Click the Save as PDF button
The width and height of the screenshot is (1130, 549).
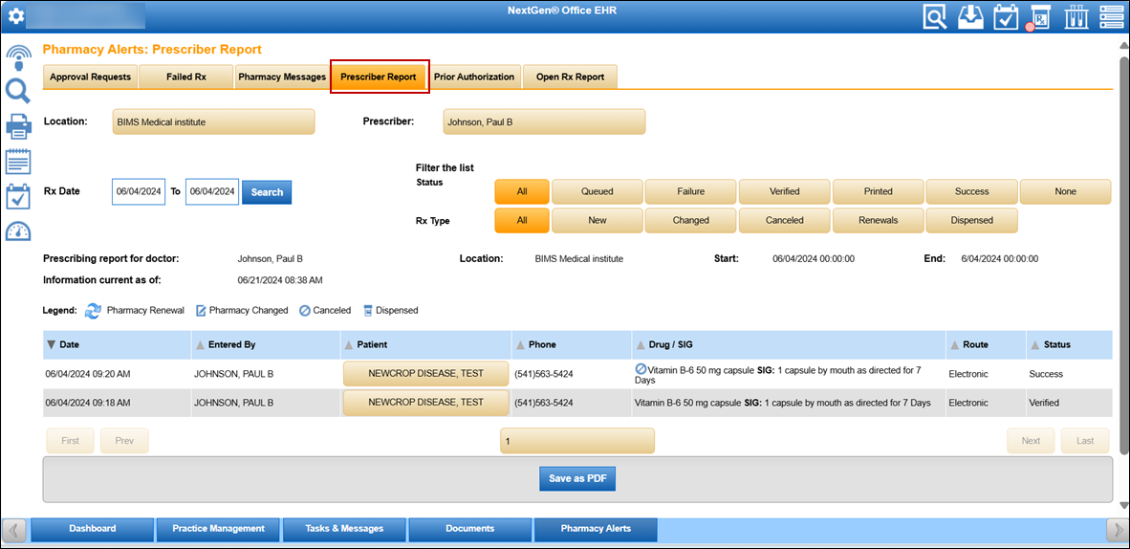(577, 478)
